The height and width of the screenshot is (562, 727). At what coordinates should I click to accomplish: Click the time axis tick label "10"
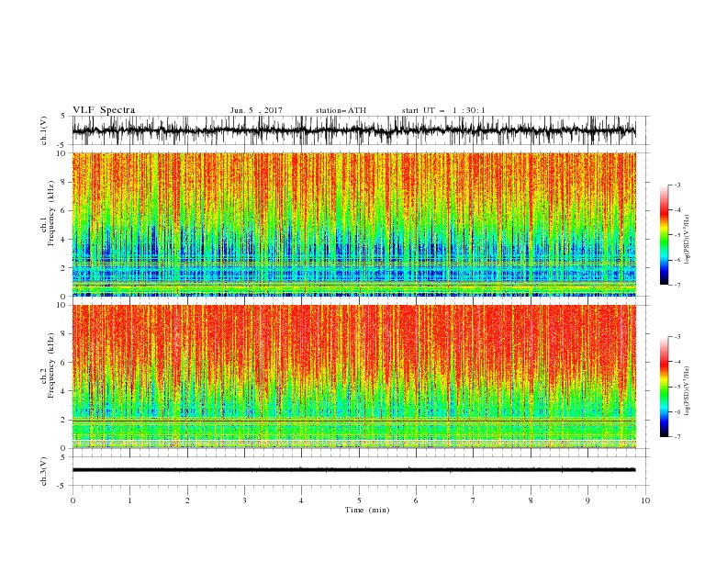tap(645, 500)
